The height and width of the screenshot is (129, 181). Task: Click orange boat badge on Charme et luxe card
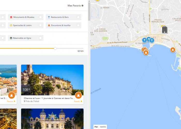pyautogui.click(x=78, y=95)
